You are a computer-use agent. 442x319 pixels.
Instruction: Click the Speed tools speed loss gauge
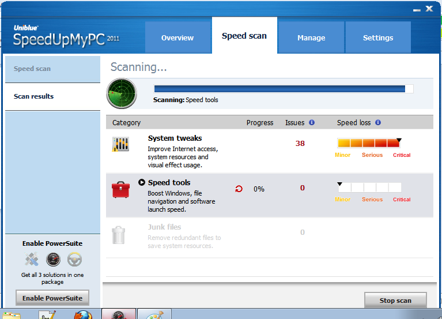(369, 187)
